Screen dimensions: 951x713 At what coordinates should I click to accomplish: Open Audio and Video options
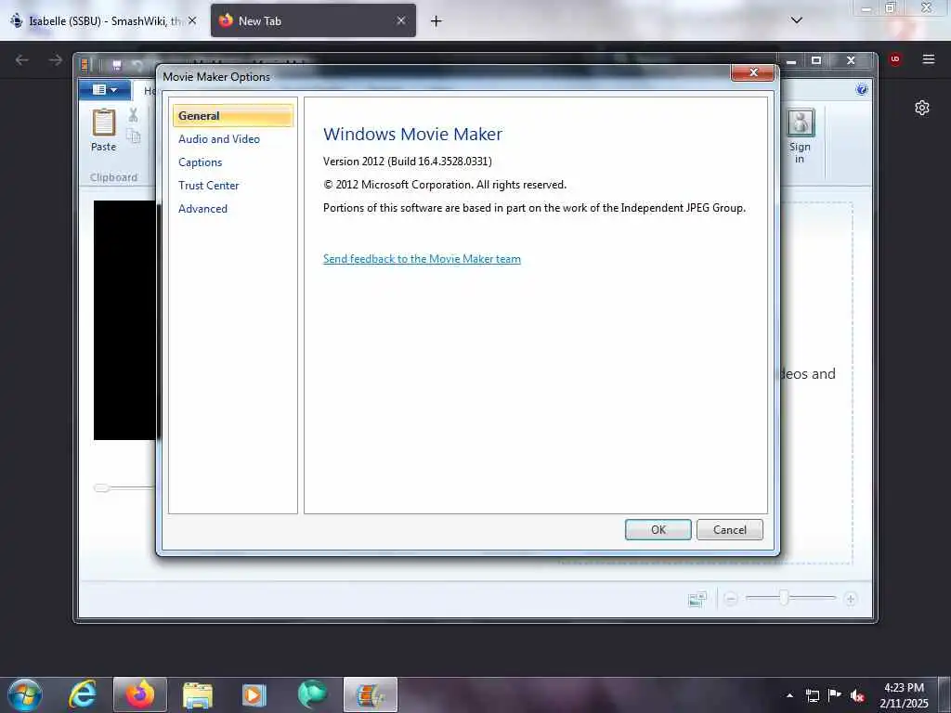tap(219, 139)
